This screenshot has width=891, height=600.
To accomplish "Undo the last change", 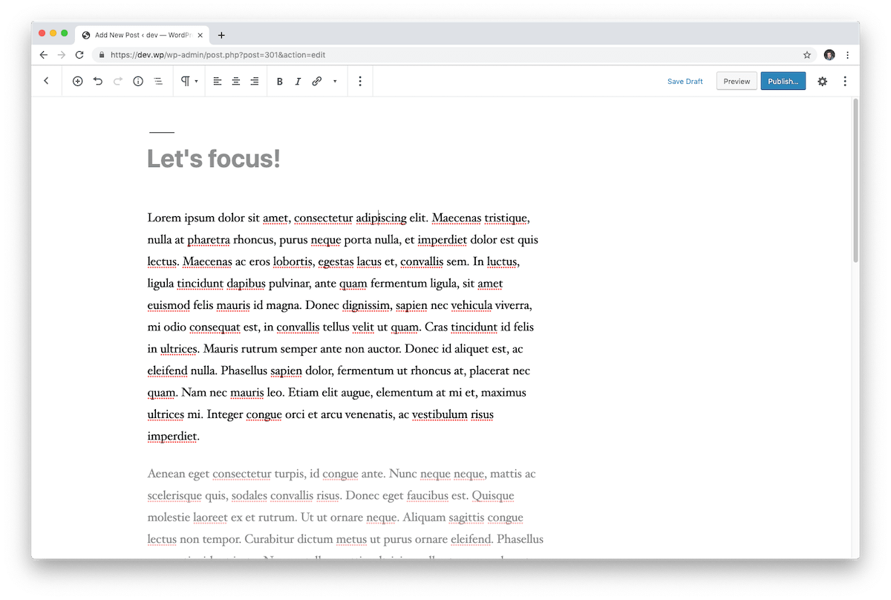I will click(97, 81).
